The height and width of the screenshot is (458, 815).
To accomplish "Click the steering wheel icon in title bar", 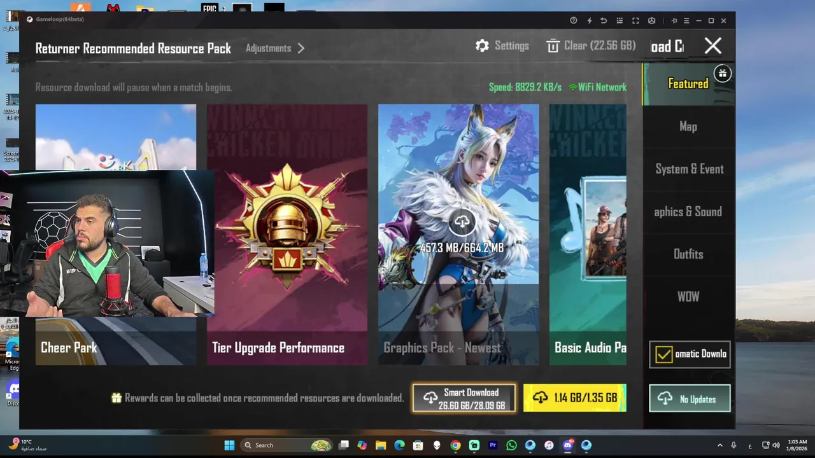I will pyautogui.click(x=651, y=20).
